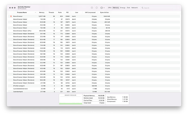The width and height of the screenshot is (188, 115).
Task: Select Brave Browser Helper with PID 33874
Action: click(x=94, y=19)
